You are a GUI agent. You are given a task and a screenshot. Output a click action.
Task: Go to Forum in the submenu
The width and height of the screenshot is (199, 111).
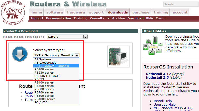coord(161,18)
